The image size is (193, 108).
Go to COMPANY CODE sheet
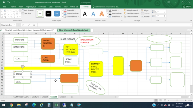tap(21, 97)
